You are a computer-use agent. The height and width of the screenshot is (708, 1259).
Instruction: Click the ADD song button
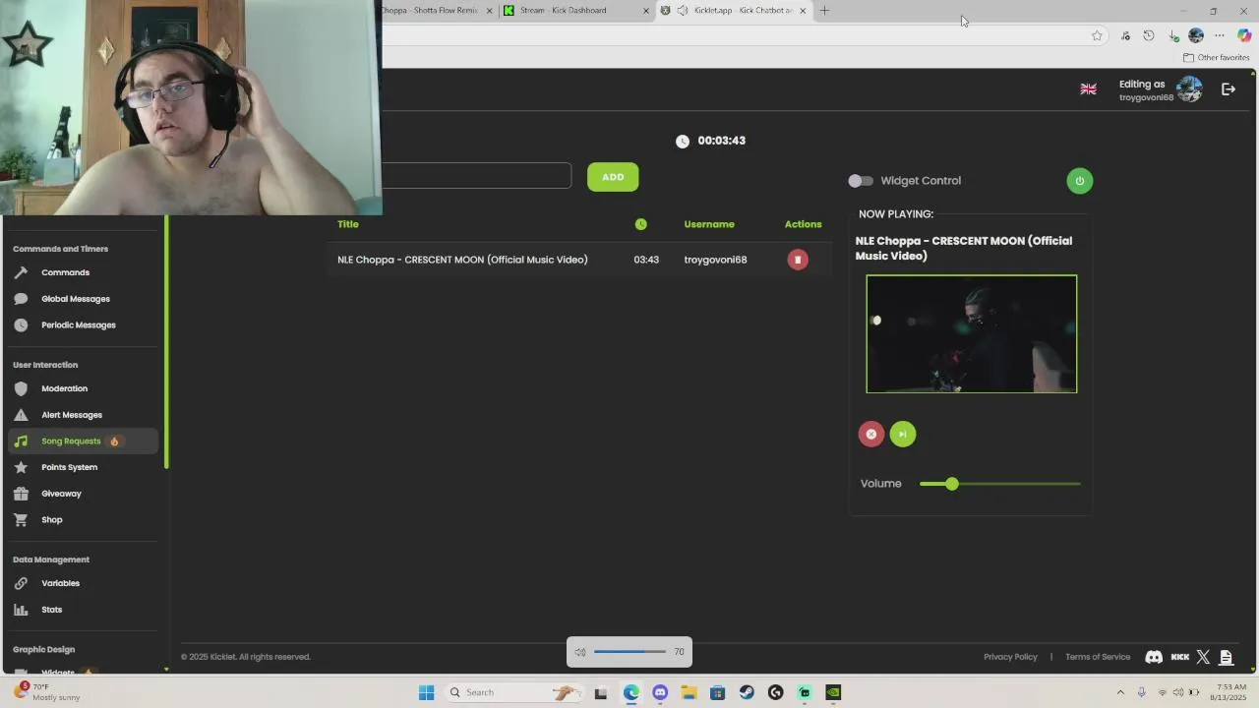click(613, 177)
